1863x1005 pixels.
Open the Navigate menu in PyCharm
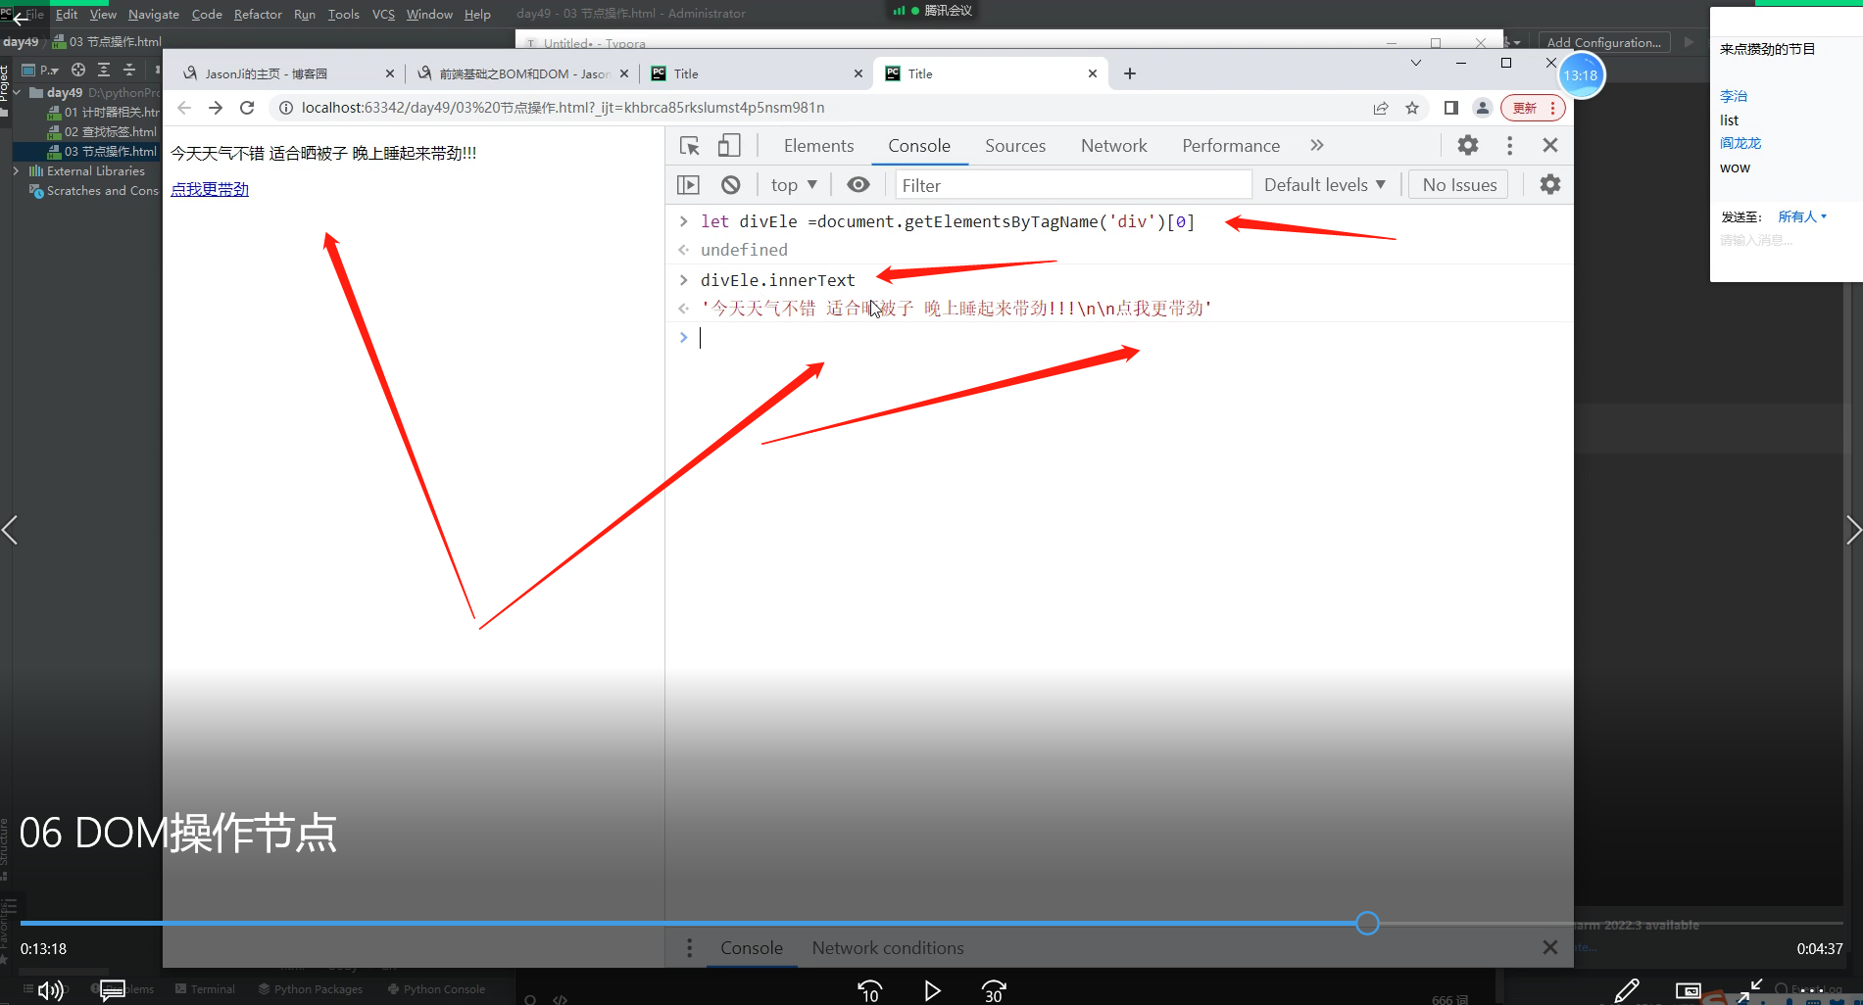154,14
